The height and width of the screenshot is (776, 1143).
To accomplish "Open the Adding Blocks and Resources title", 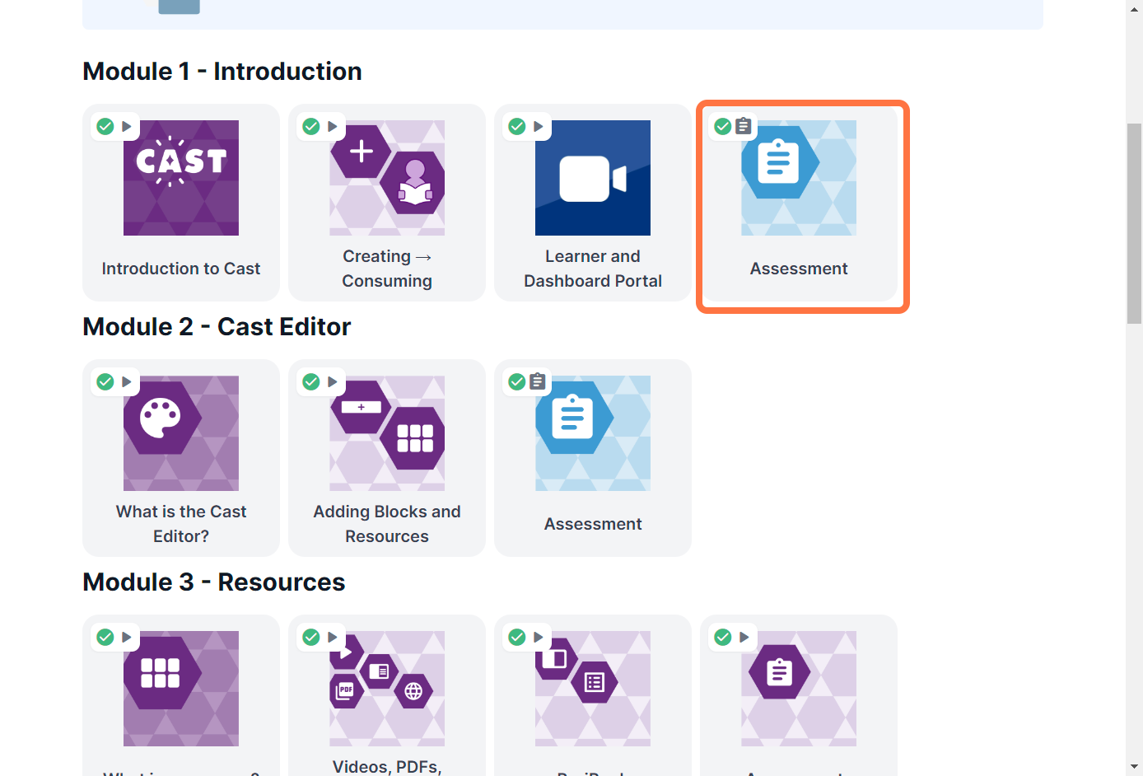I will [387, 524].
